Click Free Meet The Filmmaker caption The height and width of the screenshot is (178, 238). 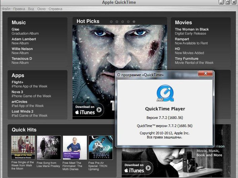(x=72, y=166)
